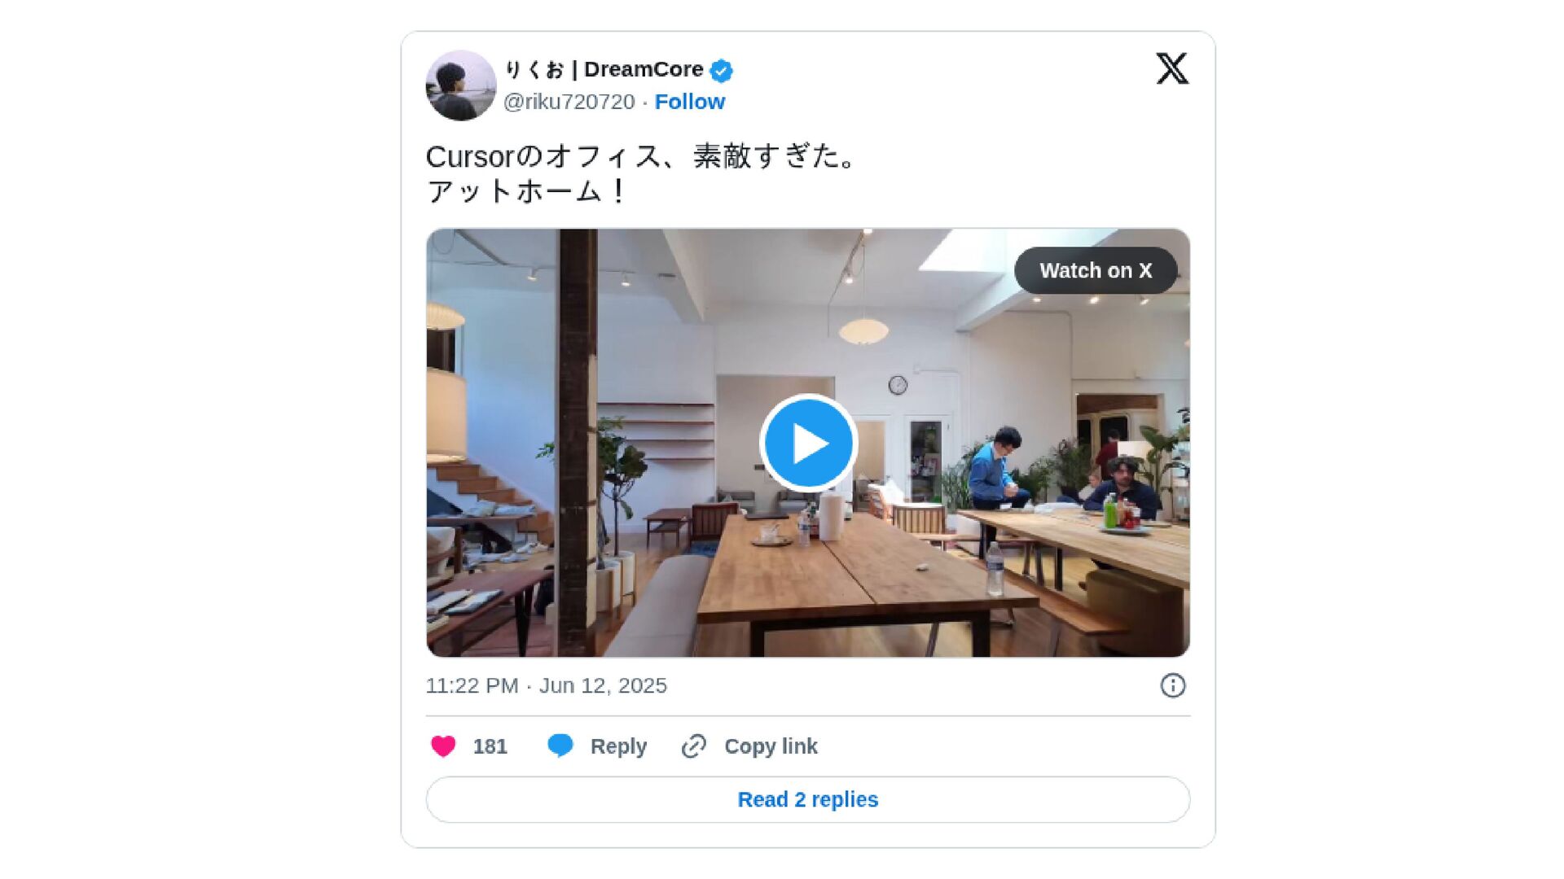Open the Read 2 replies button
Screen dimensions: 1564x879
click(x=808, y=799)
